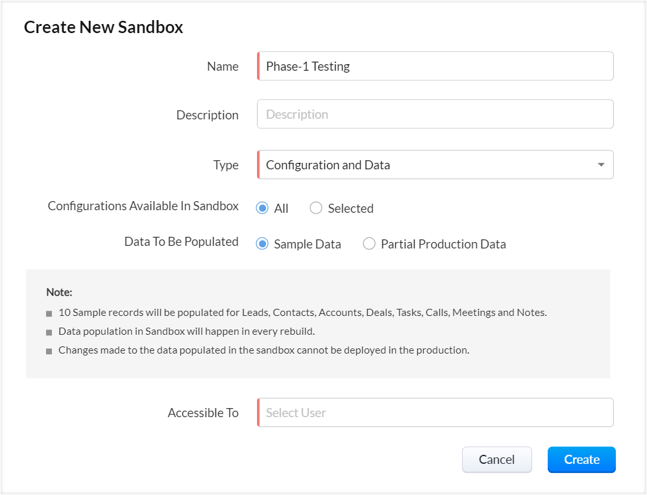Viewport: 647px width, 495px height.
Task: Click the note about 10 Sample records
Action: coord(302,312)
